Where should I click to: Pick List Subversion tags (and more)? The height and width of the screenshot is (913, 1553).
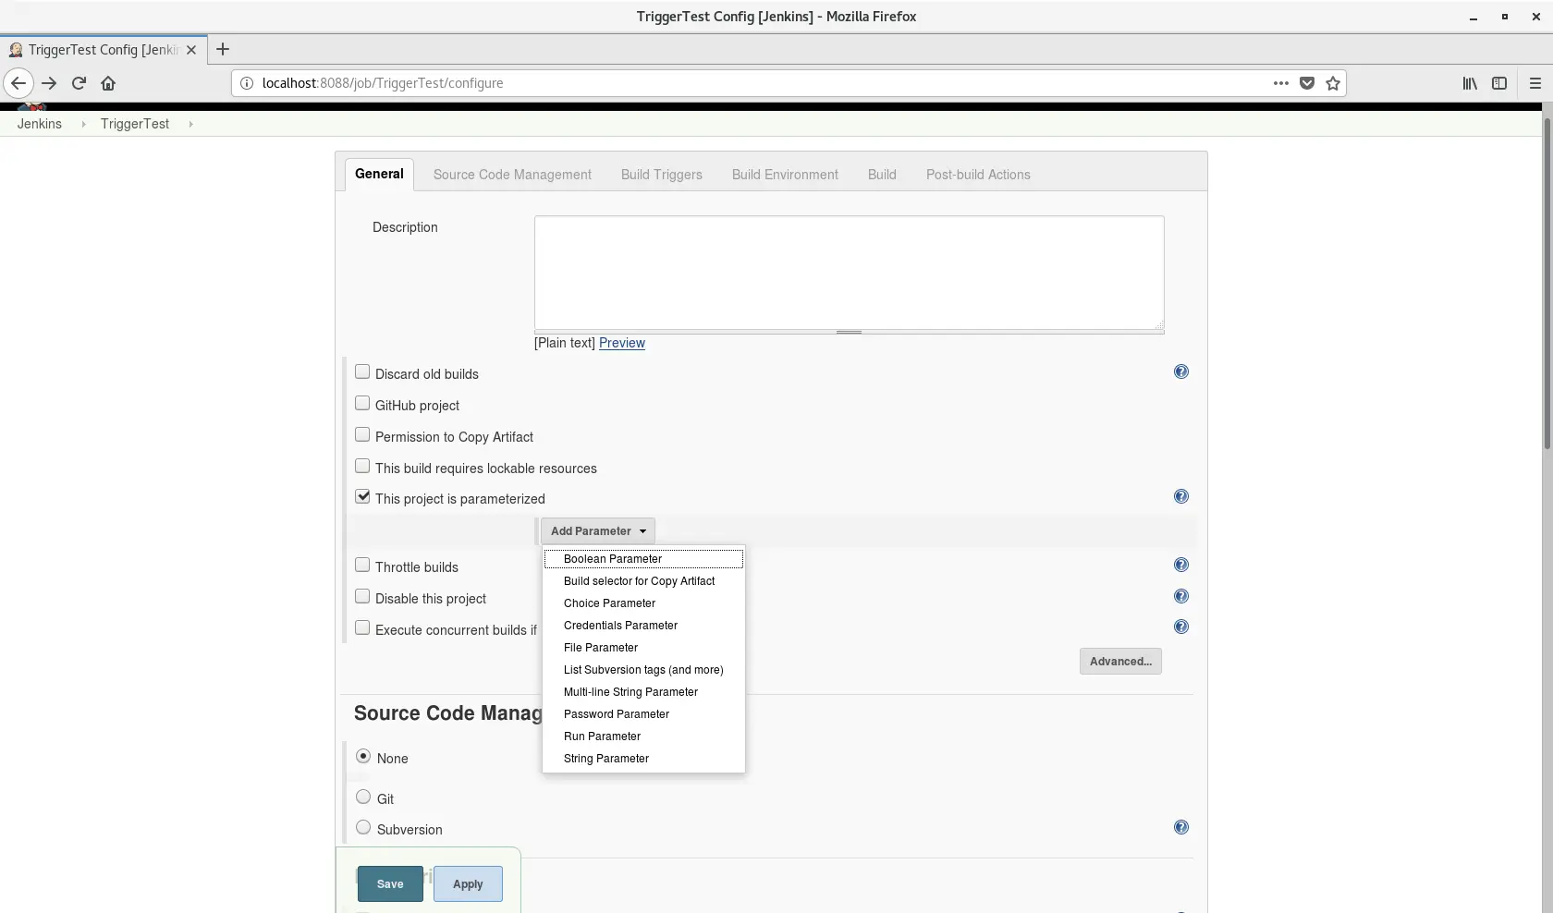tap(643, 670)
